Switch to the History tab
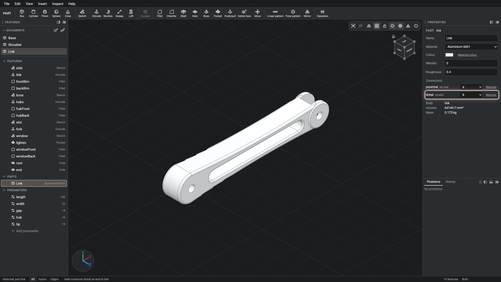Image resolution: width=501 pixels, height=282 pixels. coord(450,182)
